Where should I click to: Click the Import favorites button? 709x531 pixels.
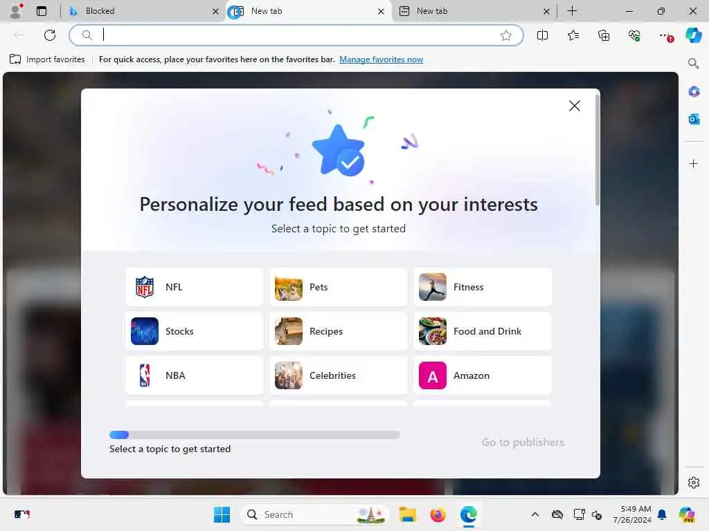(47, 59)
